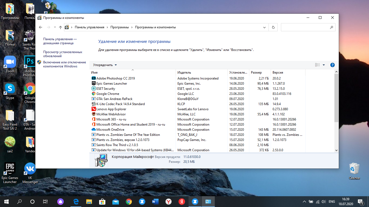Click Google Chrome icon in program list

pos(94,94)
